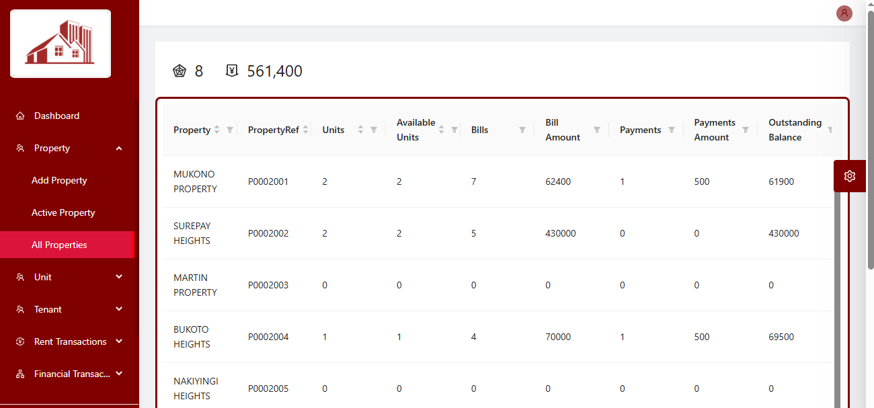Click the Financial Transactions sidebar icon

[x=20, y=374]
